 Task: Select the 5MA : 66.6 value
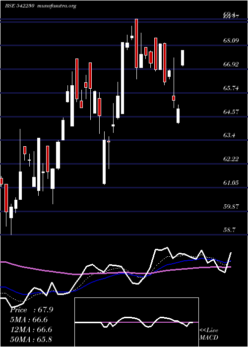point(29,320)
